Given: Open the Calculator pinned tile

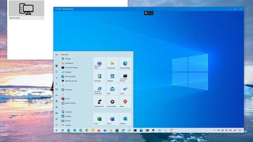Looking at the screenshot, I should click(99, 76).
